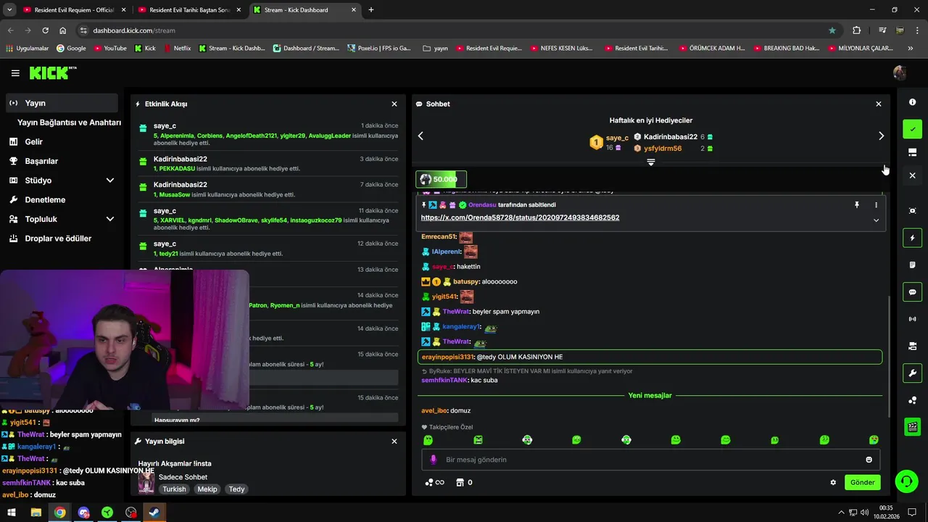Open Yayın Bağlantısı ve Anahtarı page
928x522 pixels.
(x=69, y=123)
